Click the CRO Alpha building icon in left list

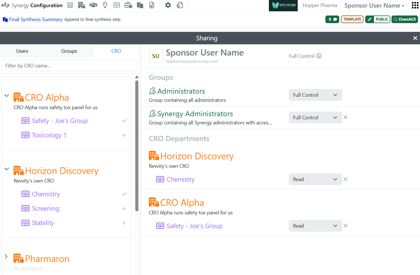(19, 97)
